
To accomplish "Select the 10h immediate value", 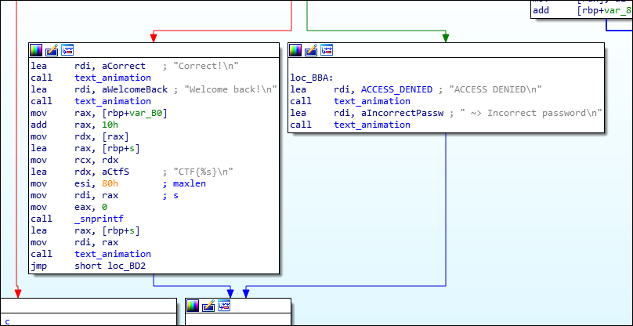I will [x=110, y=125].
